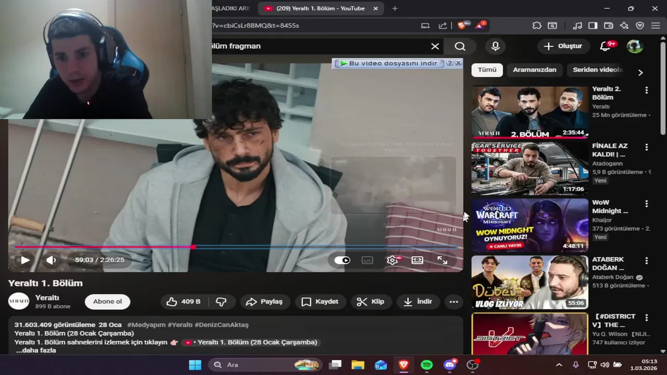Click the red playhead scrubber dot
667x375 pixels.
pyautogui.click(x=193, y=247)
